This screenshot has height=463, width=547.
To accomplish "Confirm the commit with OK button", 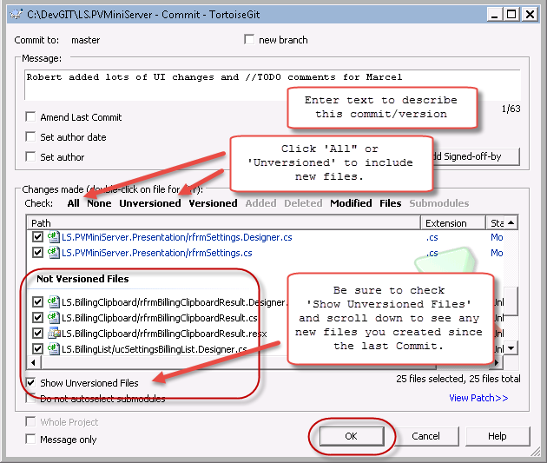I will [x=352, y=436].
